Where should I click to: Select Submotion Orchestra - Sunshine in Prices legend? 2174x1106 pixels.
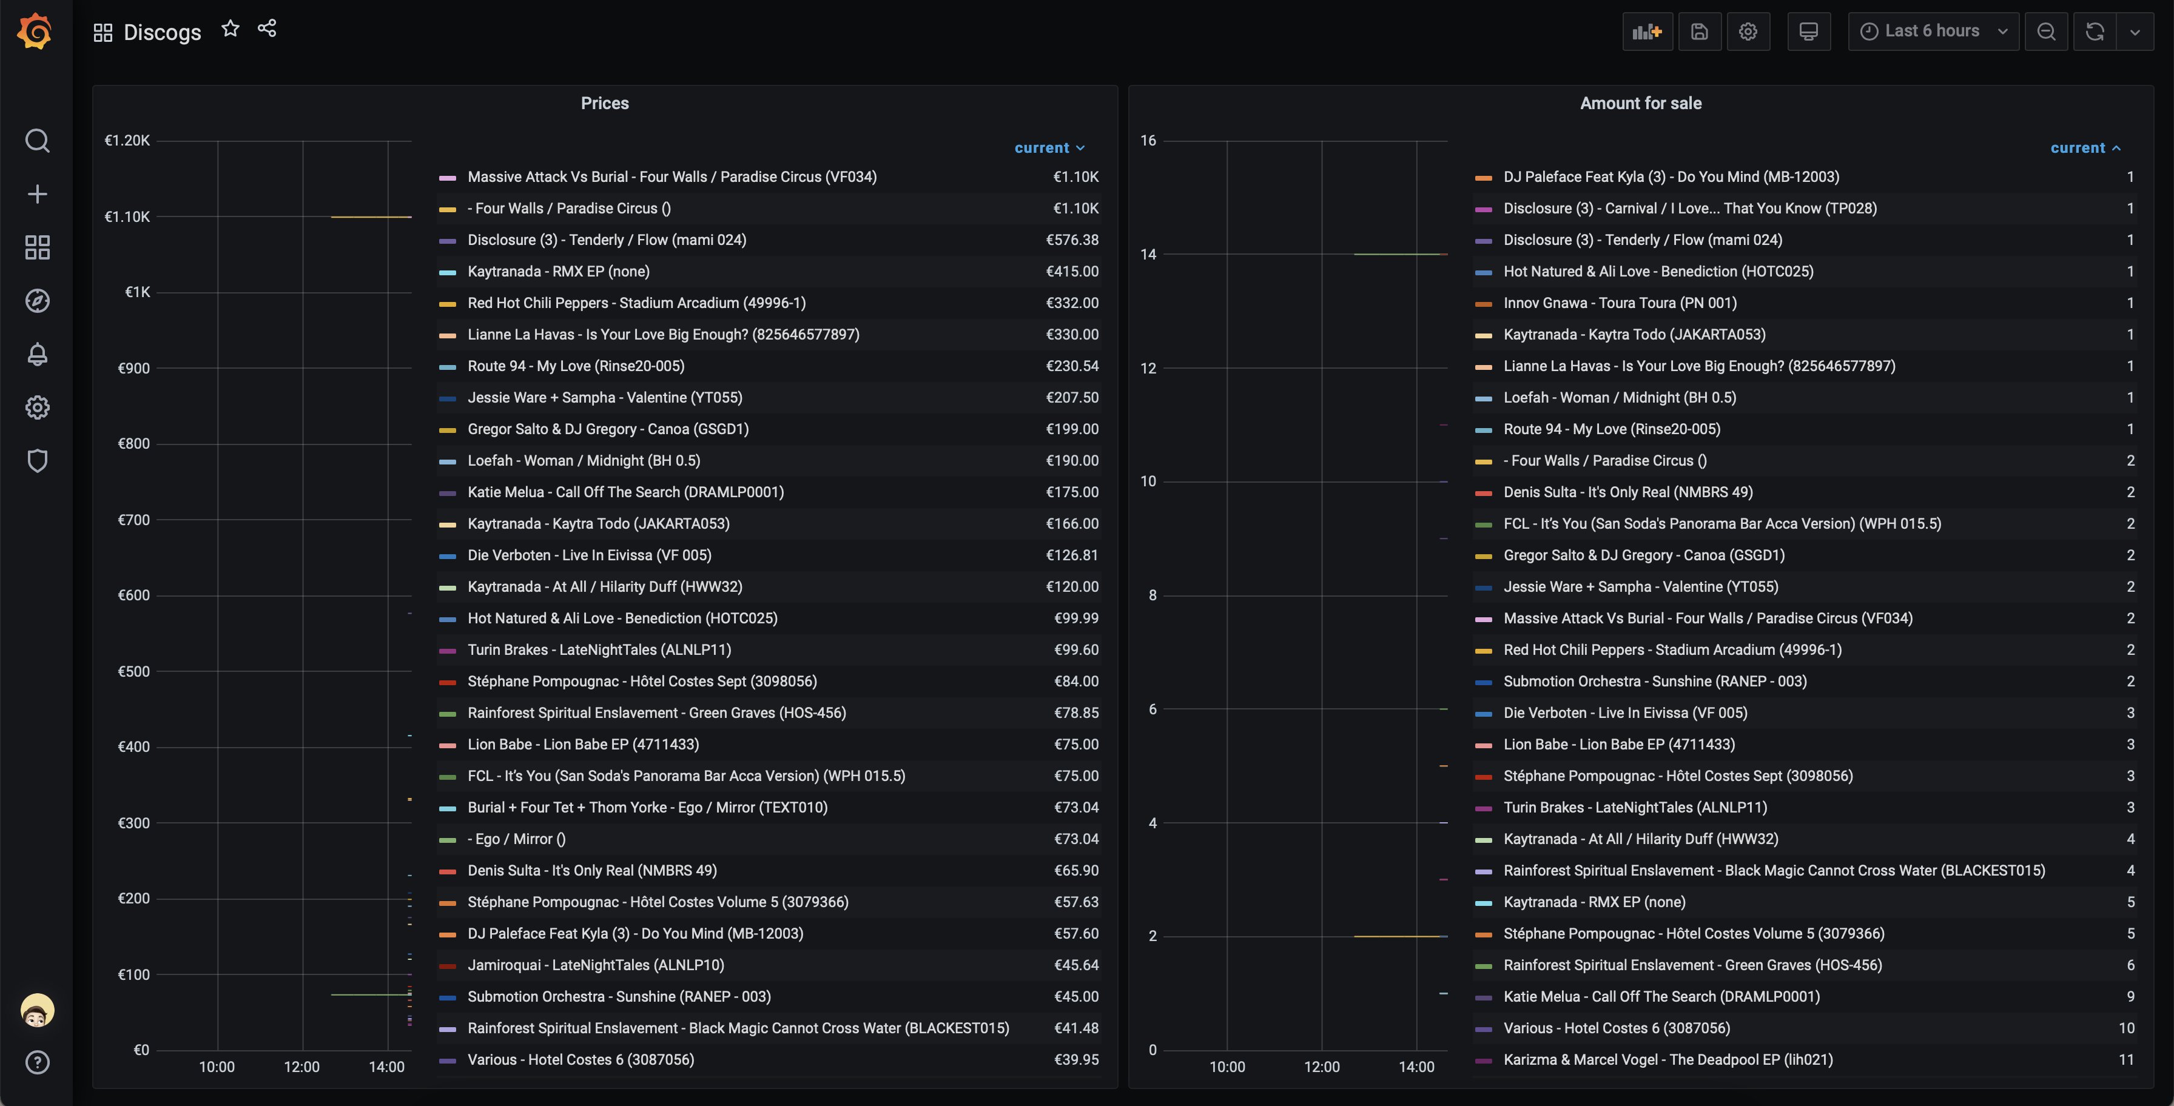[x=619, y=996]
